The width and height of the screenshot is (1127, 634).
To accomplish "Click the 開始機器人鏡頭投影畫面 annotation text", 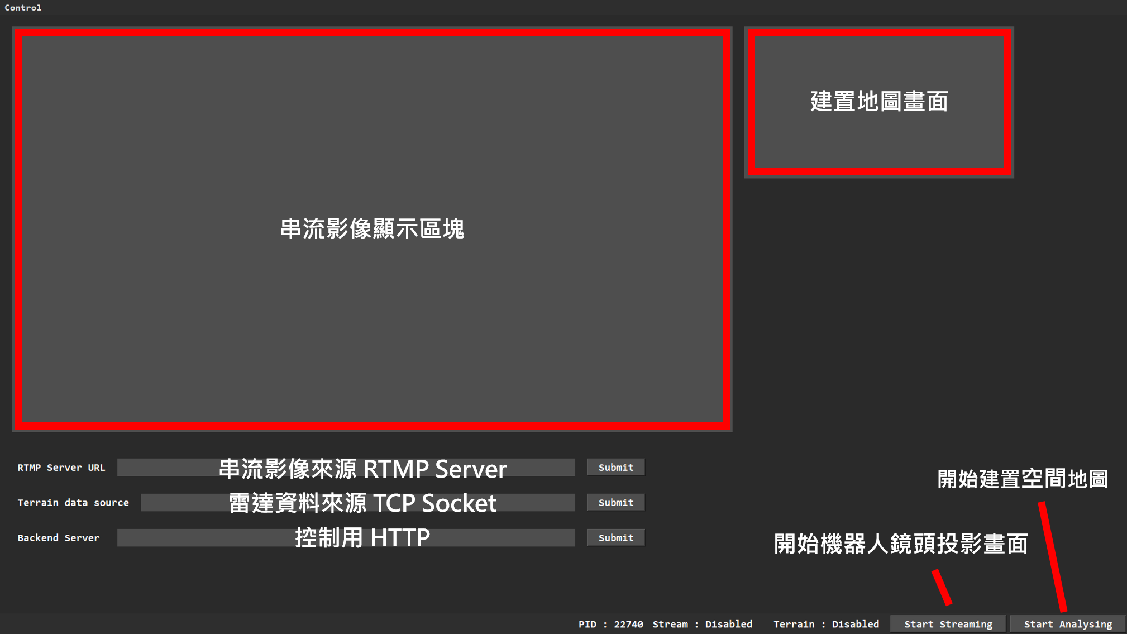I will click(x=900, y=544).
